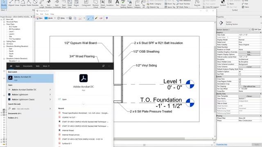The image size is (262, 147).
Task: Toggle the Annotation Crop checkbox
Action: click(x=240, y=84)
